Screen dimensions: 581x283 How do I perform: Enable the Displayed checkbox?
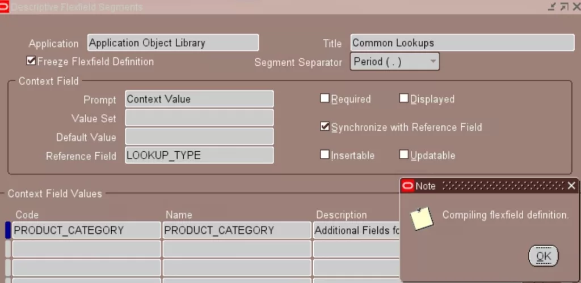(404, 98)
